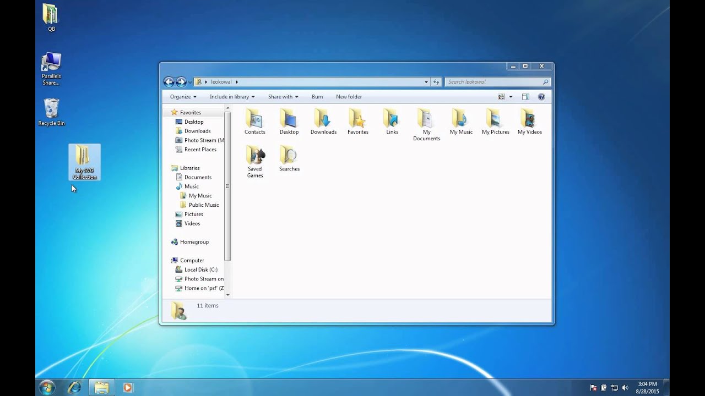Viewport: 705px width, 396px height.
Task: Select Desktop under Favorites in sidebar
Action: 194,122
